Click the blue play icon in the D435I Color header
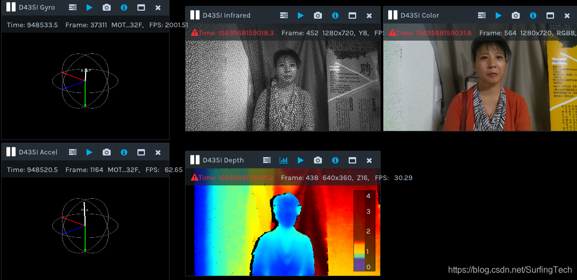This screenshot has height=280, width=577. (498, 15)
